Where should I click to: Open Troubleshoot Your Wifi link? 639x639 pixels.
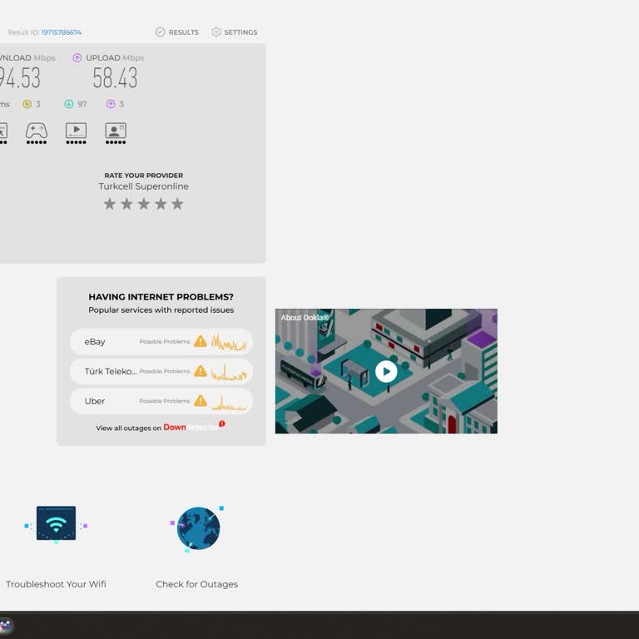click(56, 584)
